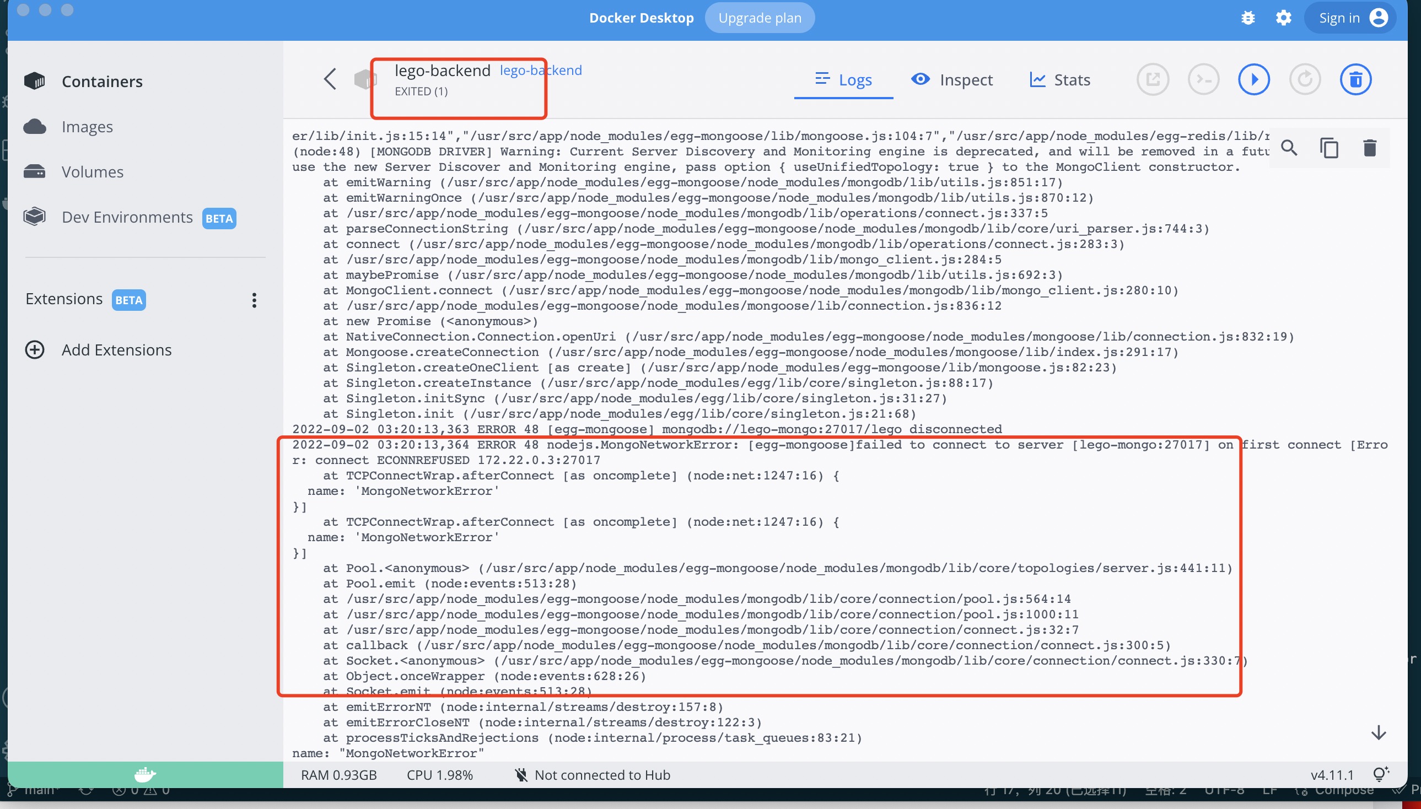
Task: Click the CPU 1.98% indicator
Action: [439, 774]
